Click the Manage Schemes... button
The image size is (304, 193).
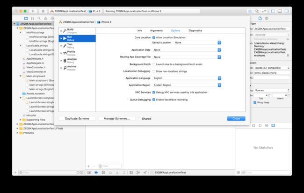pos(117,119)
